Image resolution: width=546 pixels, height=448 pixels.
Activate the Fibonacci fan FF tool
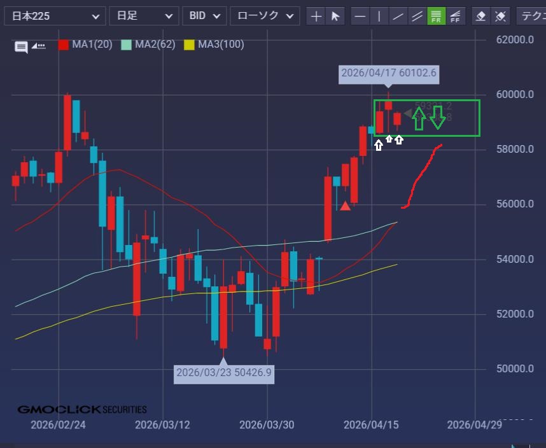coord(455,16)
